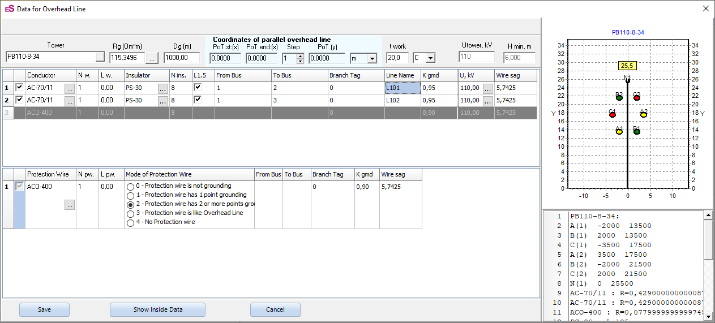Image resolution: width=715 pixels, height=323 pixels.
Task: Click the Save button
Action: 44,309
